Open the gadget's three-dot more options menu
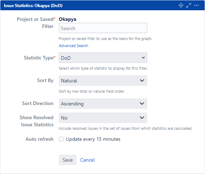The height and width of the screenshot is (174, 205). (x=197, y=5)
